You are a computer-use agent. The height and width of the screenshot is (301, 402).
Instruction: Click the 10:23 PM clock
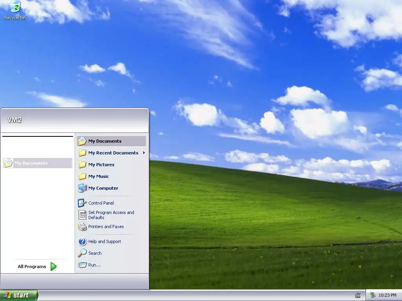coord(387,296)
